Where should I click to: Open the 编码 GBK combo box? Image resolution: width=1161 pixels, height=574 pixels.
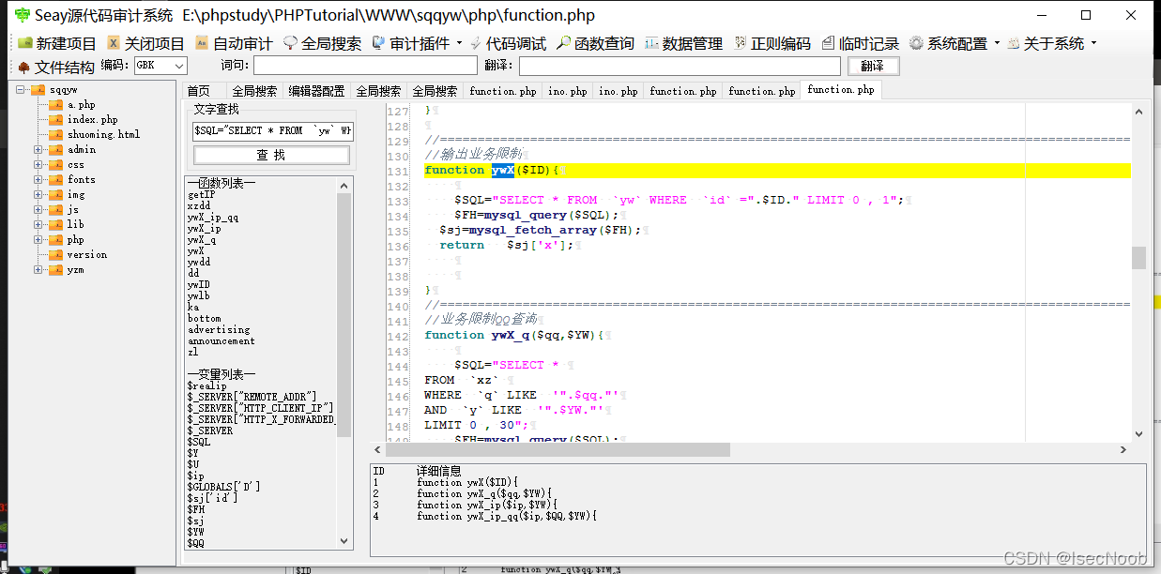[x=160, y=66]
